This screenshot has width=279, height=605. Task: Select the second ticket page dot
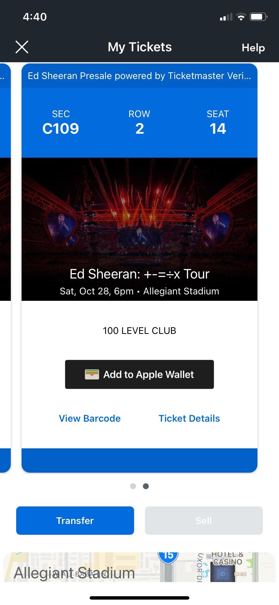click(x=146, y=486)
